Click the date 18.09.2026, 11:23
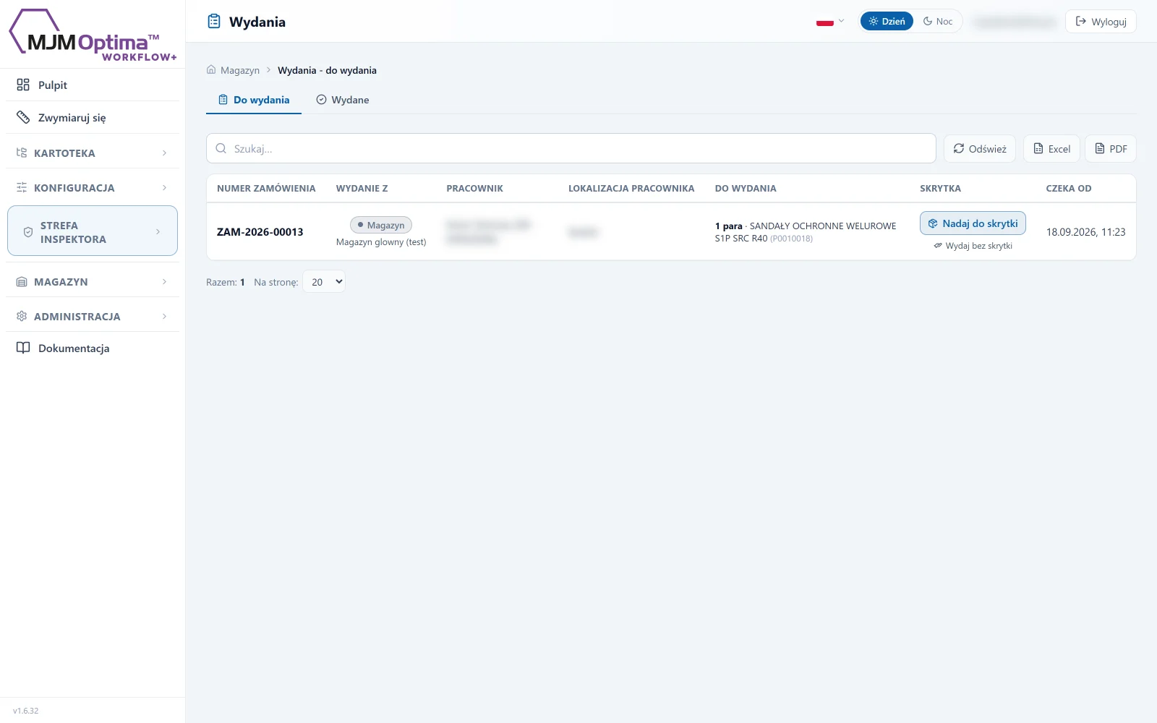Screen dimensions: 1157x723 tap(1086, 232)
